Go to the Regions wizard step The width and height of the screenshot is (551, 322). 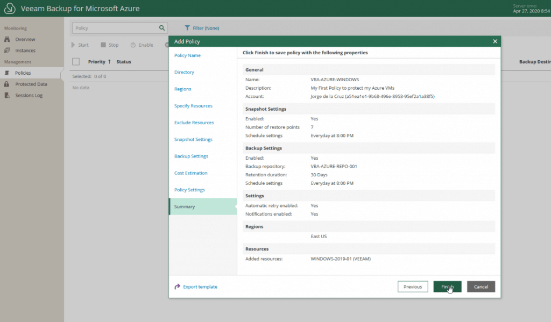point(183,89)
